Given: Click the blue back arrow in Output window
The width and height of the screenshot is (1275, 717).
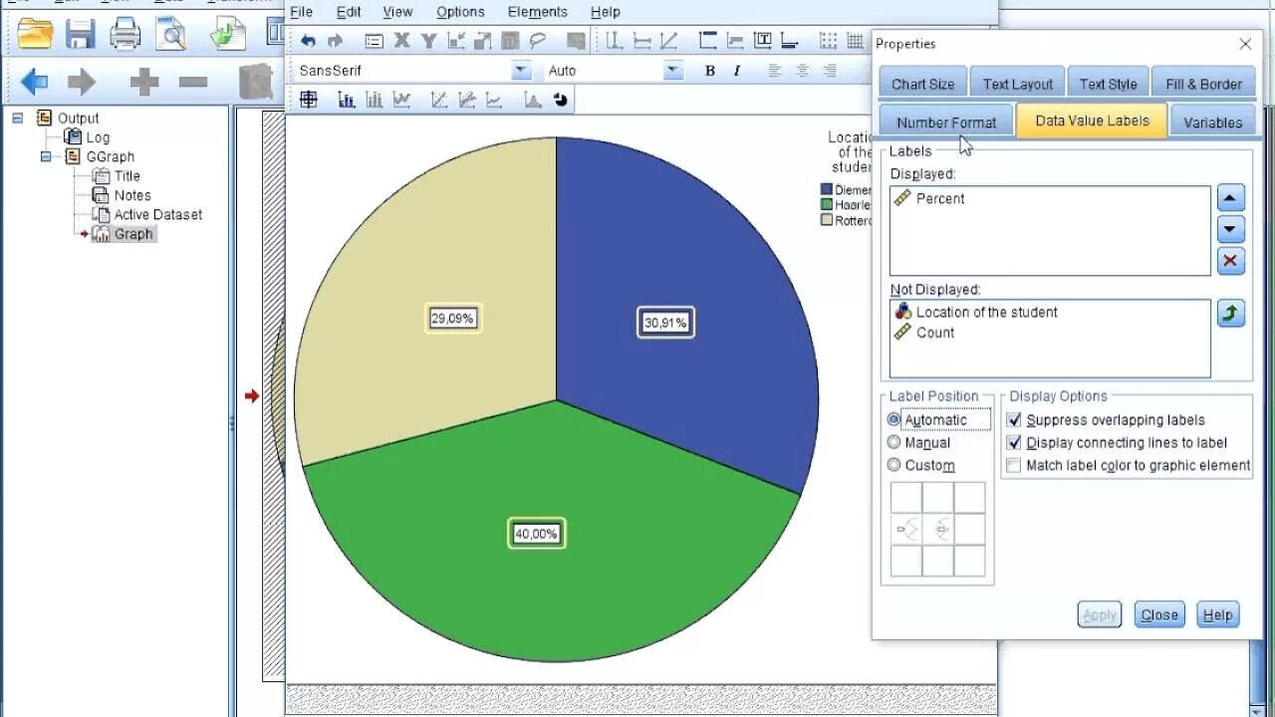Looking at the screenshot, I should (x=35, y=82).
